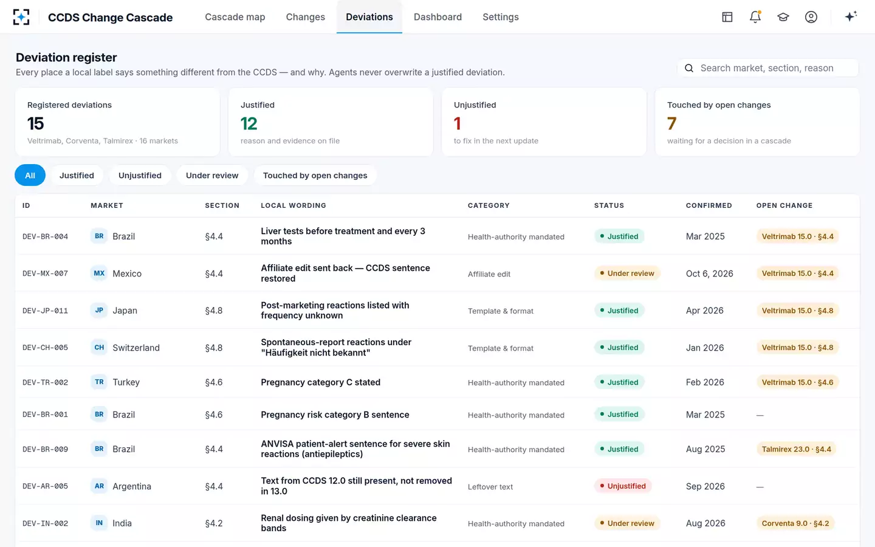The width and height of the screenshot is (875, 547).
Task: Click the BR flag badge for DEV-BR-004
Action: (99, 236)
